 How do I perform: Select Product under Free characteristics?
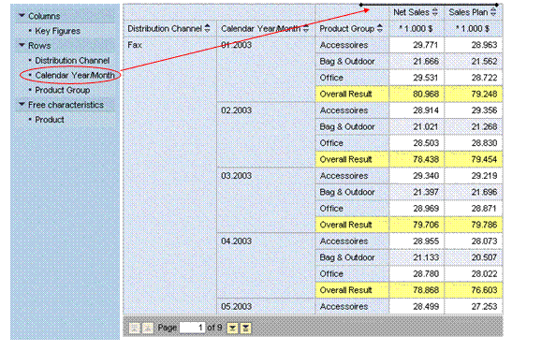pos(50,120)
